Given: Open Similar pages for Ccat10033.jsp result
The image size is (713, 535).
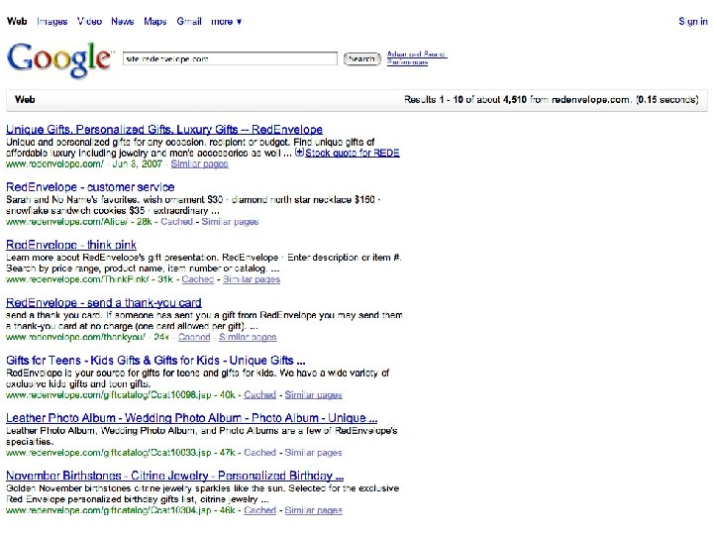Looking at the screenshot, I should [x=314, y=453].
